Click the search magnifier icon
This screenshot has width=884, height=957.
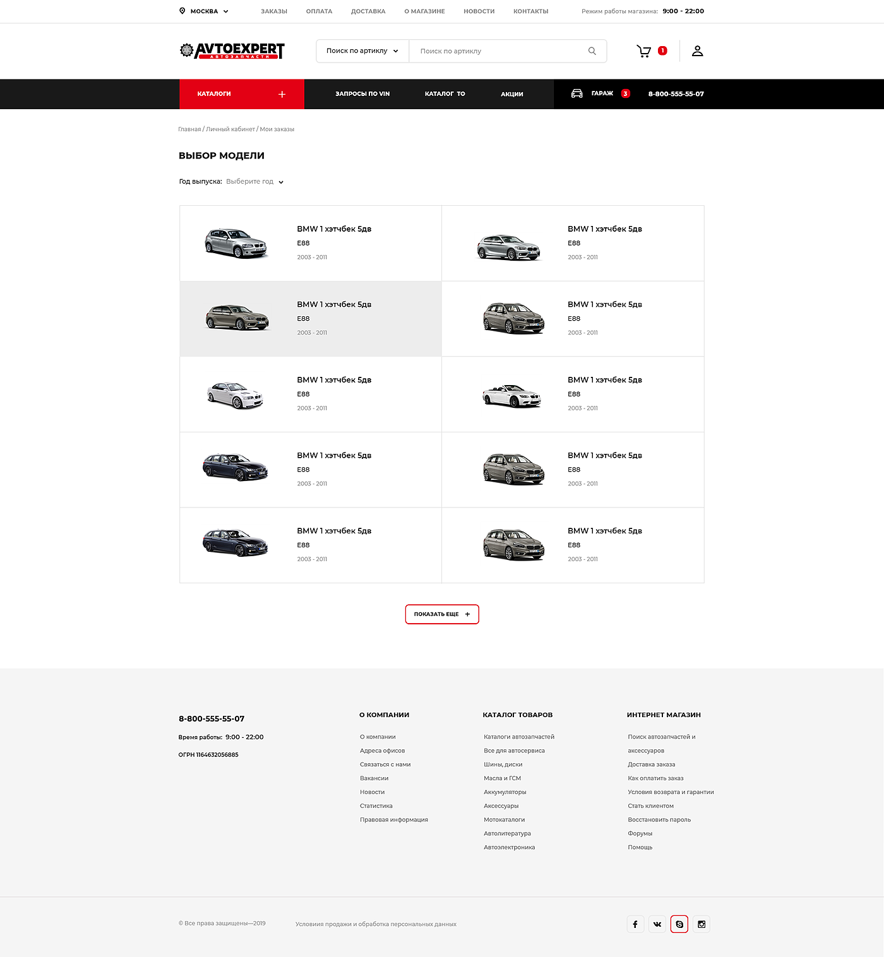tap(592, 51)
